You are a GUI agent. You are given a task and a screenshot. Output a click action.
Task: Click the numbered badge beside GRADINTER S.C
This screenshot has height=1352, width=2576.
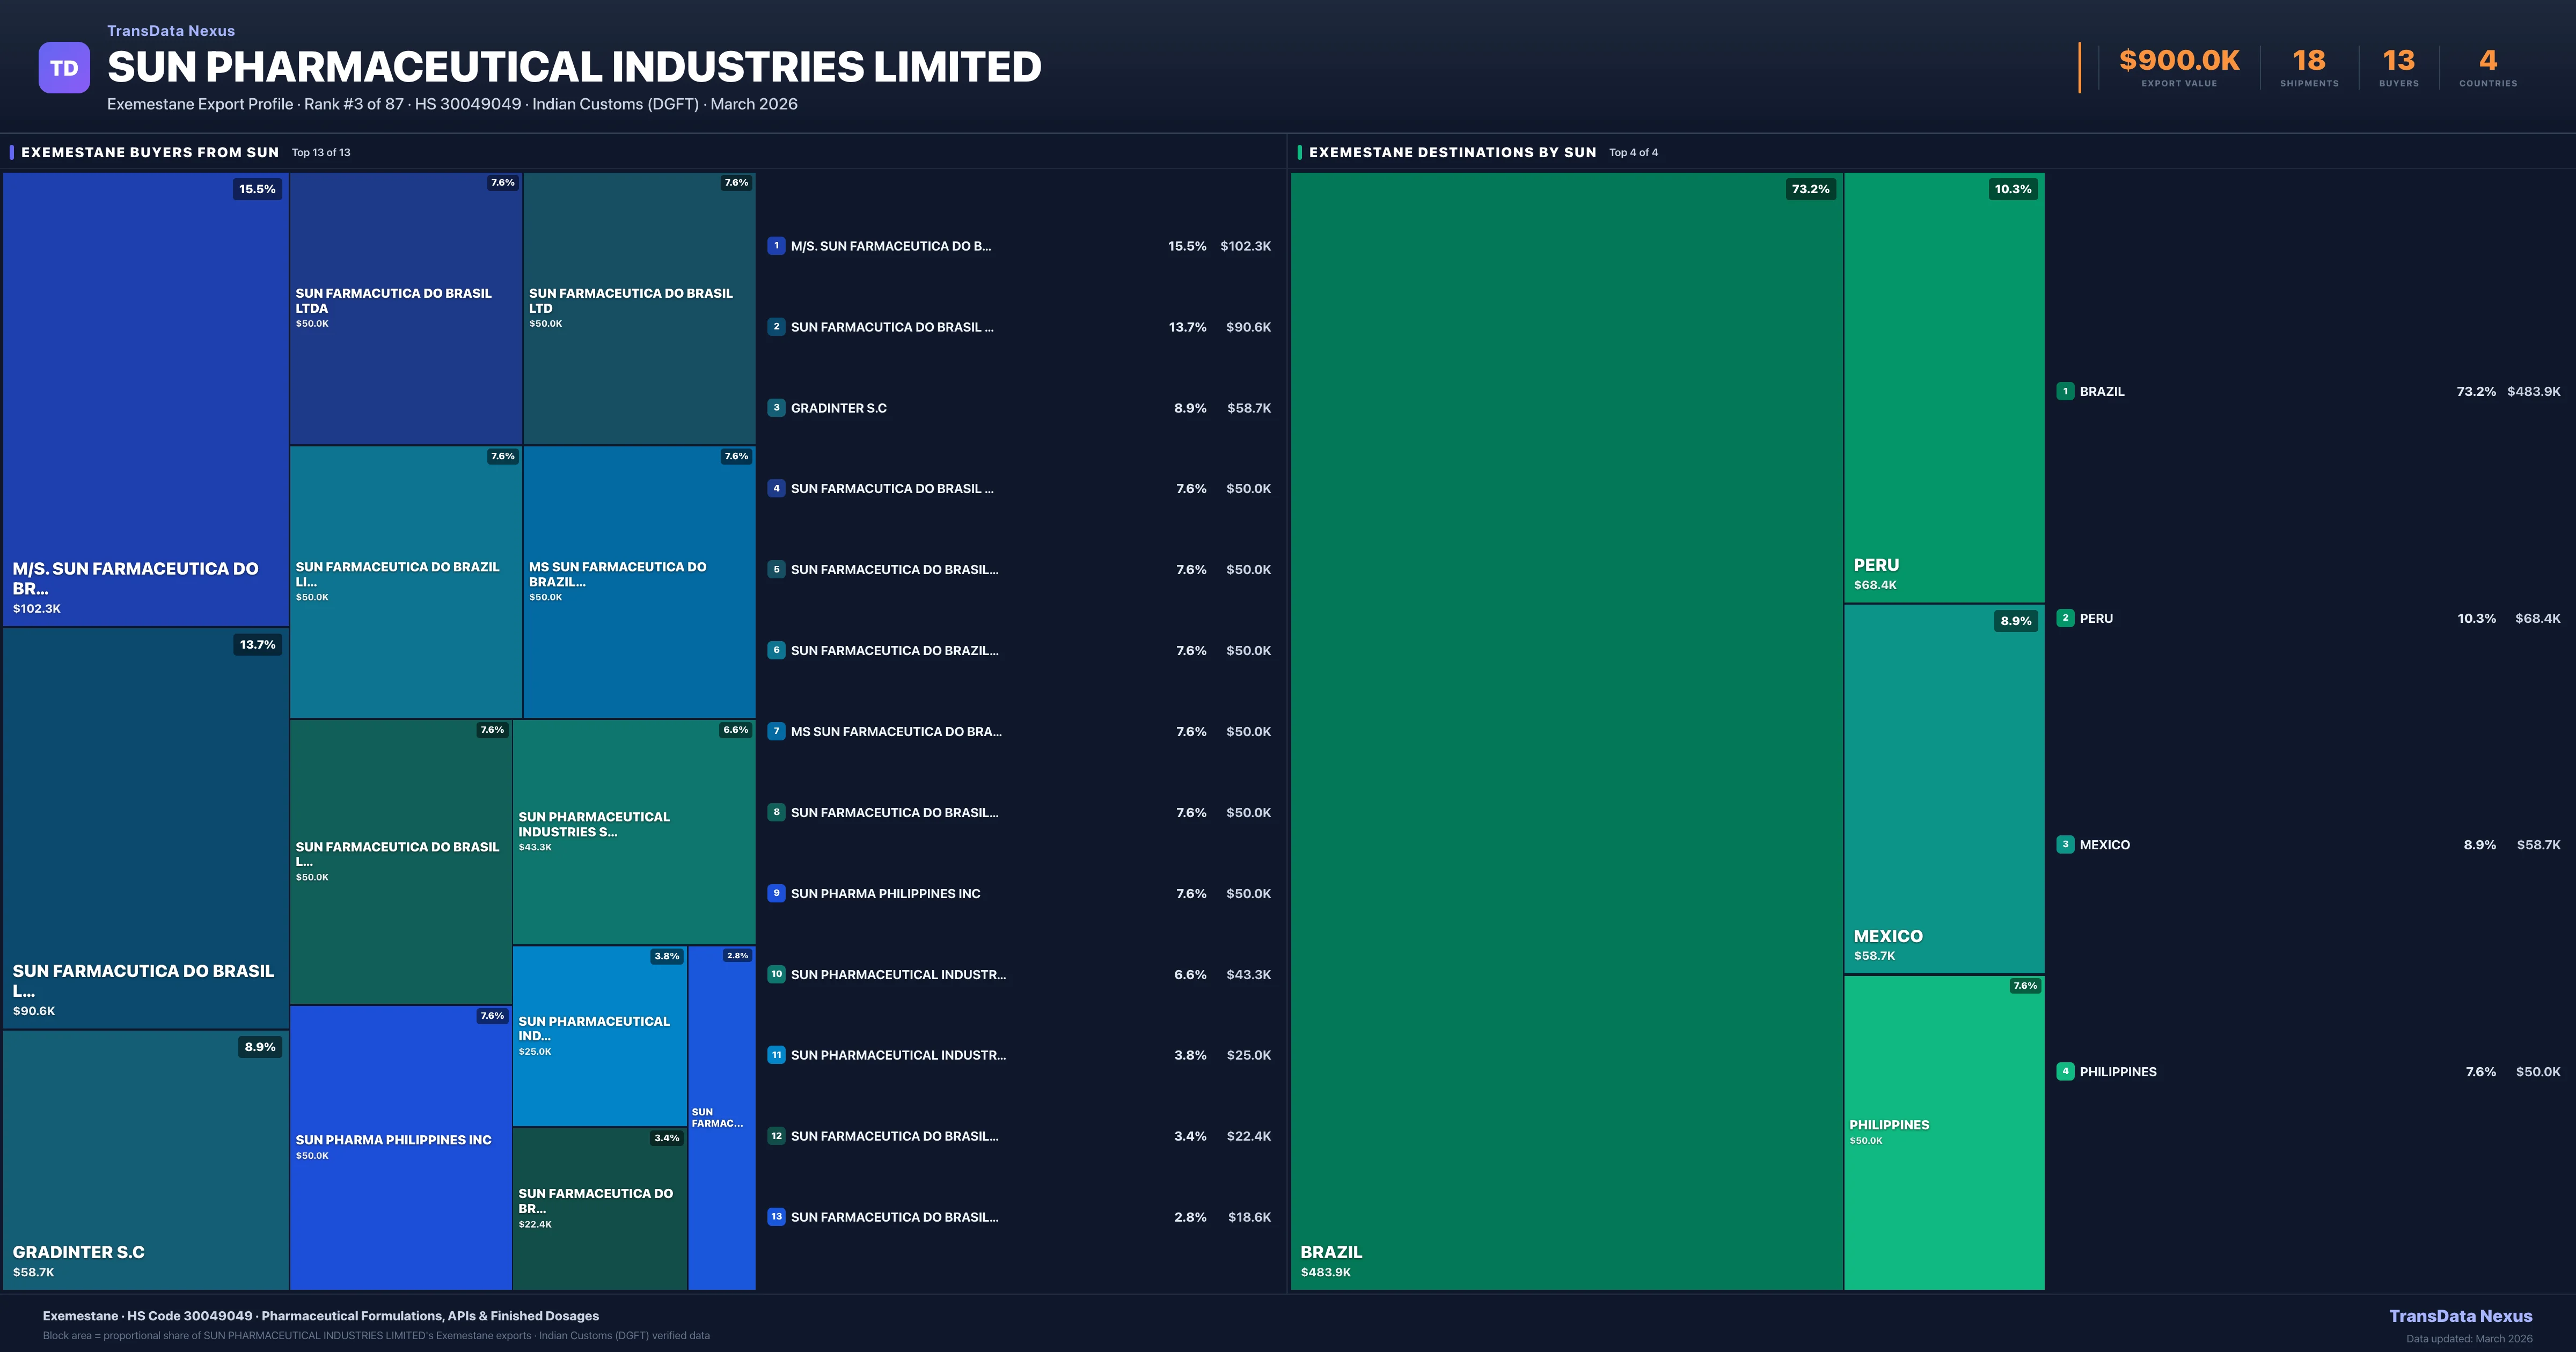click(x=777, y=408)
